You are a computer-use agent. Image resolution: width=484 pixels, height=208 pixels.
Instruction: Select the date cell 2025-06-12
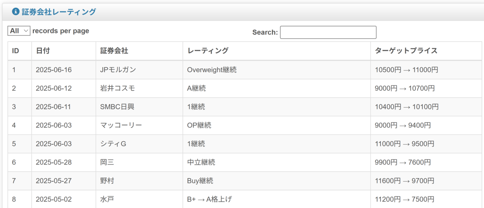[64, 88]
